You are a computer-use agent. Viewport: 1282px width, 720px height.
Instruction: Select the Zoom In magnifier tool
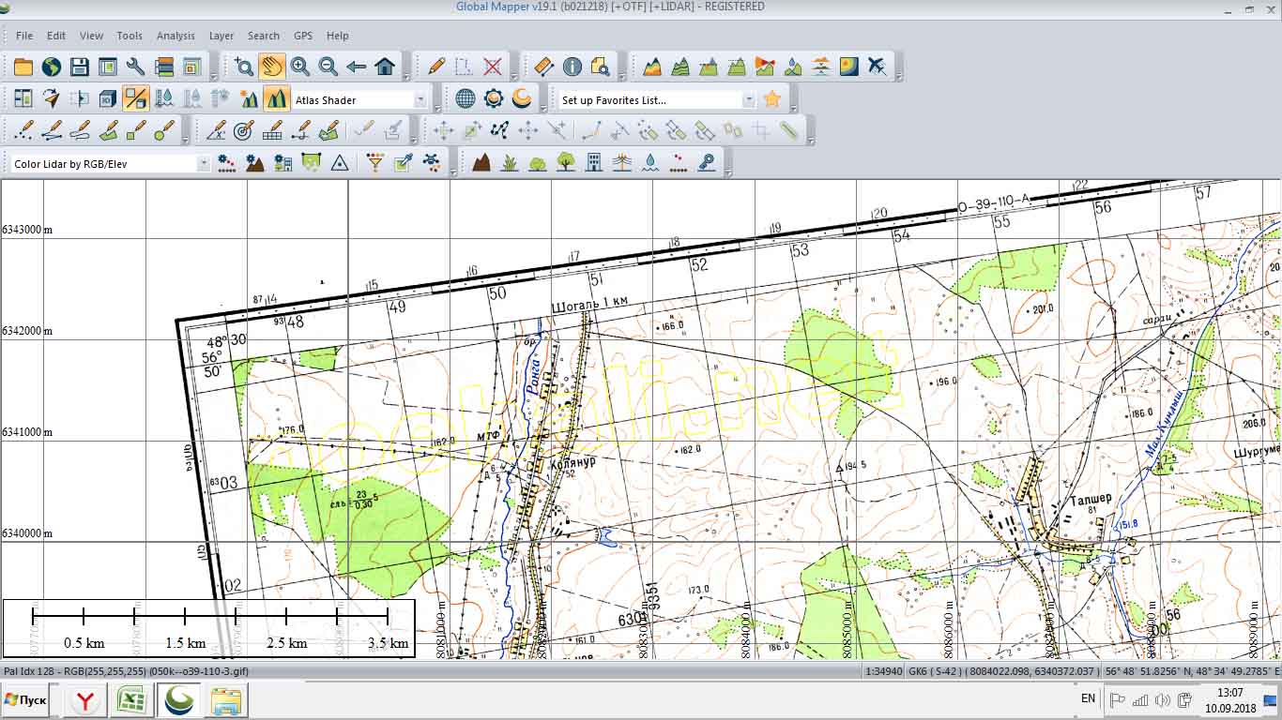(299, 67)
